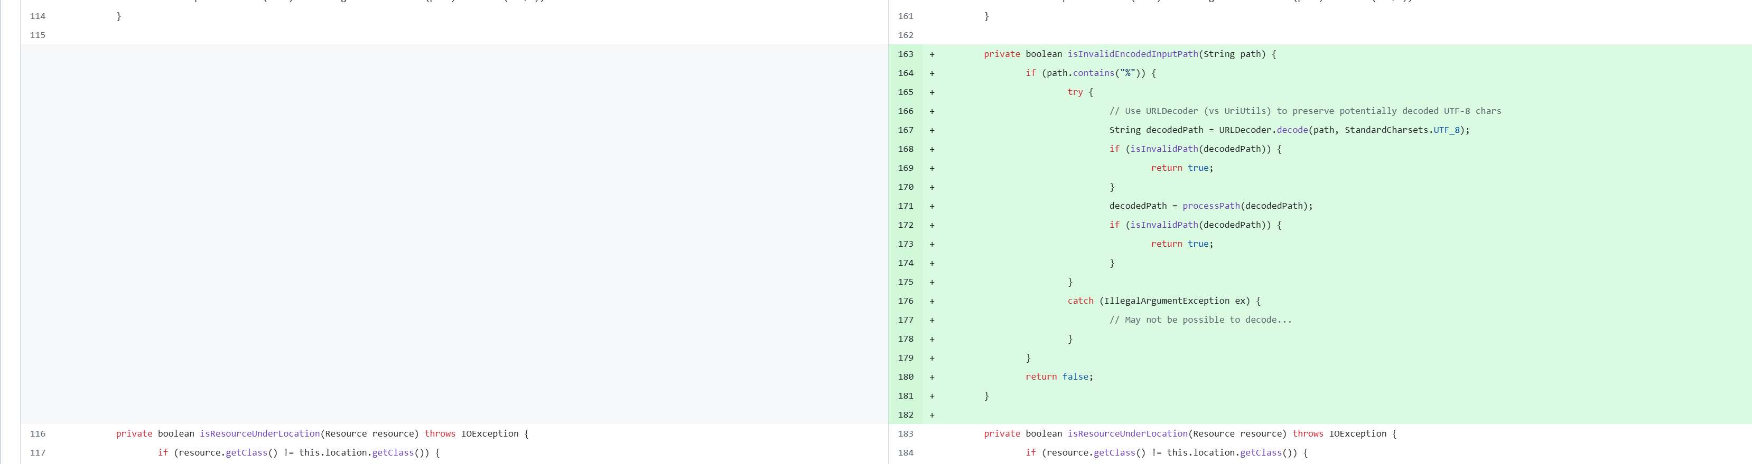Click resource.getClass() on left line 117
The width and height of the screenshot is (1752, 464).
coord(228,453)
